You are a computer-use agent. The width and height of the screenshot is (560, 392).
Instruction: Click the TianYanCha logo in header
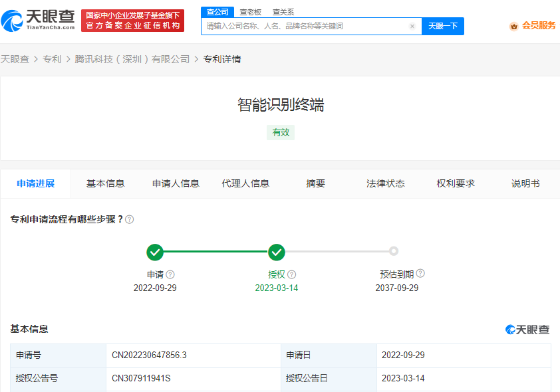37,20
